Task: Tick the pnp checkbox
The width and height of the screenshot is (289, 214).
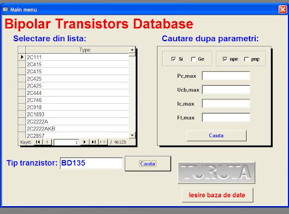Action: pyautogui.click(x=247, y=59)
